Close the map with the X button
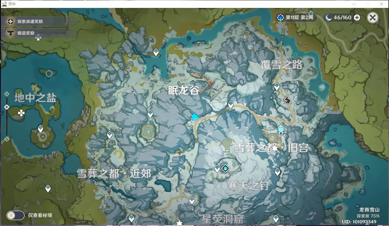Image resolution: width=389 pixels, height=226 pixels. (x=372, y=17)
